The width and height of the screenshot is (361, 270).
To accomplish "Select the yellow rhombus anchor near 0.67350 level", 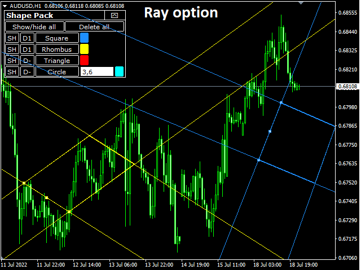I will (69, 211).
